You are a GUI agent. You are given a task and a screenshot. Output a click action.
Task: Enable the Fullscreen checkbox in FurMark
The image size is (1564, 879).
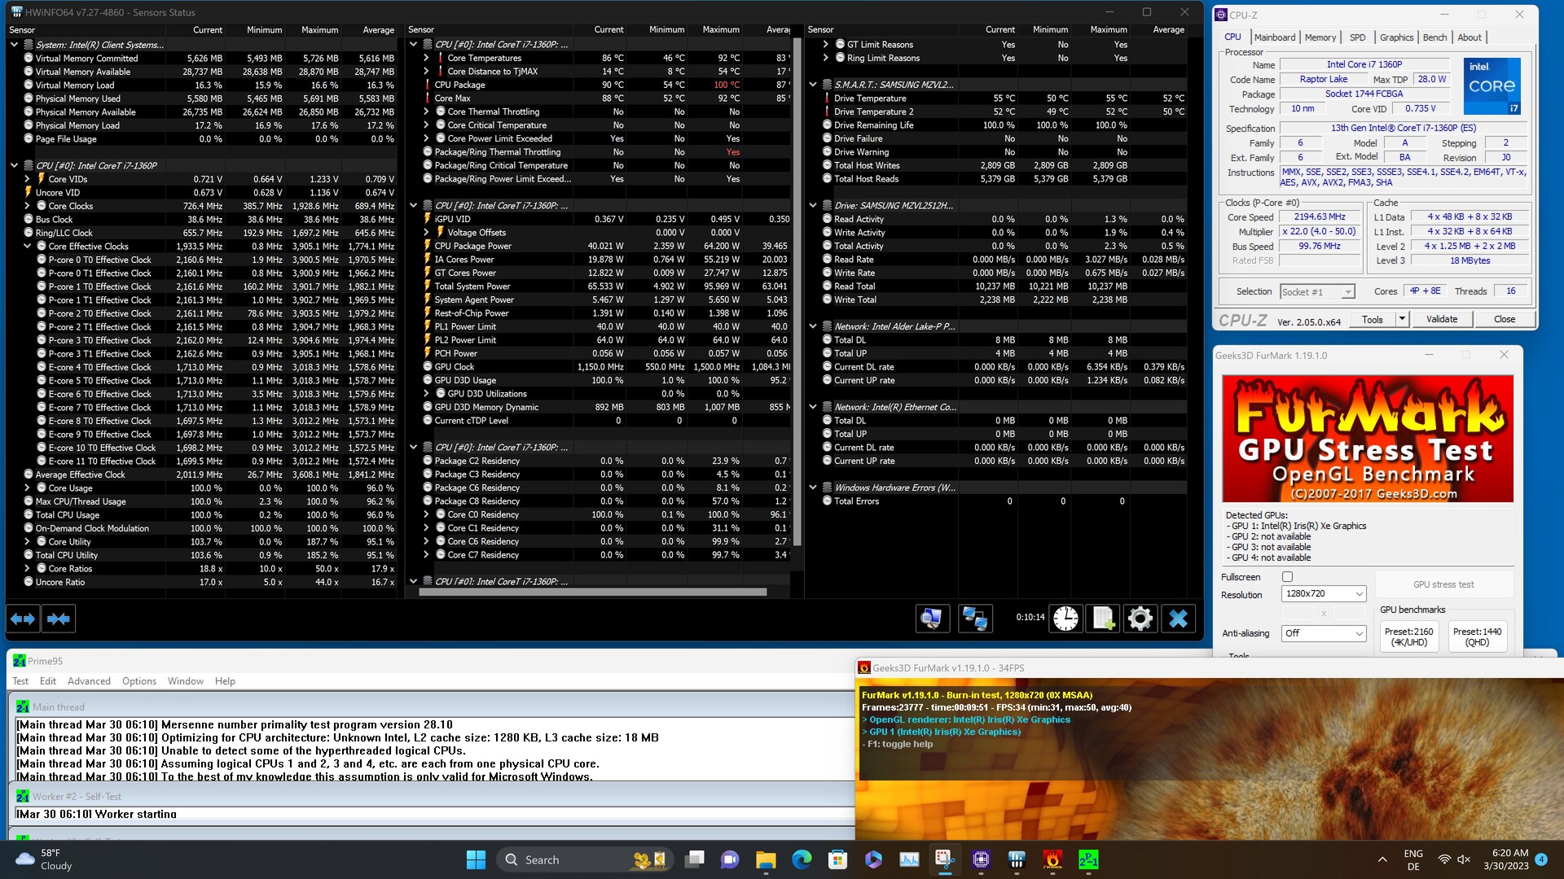1288,577
